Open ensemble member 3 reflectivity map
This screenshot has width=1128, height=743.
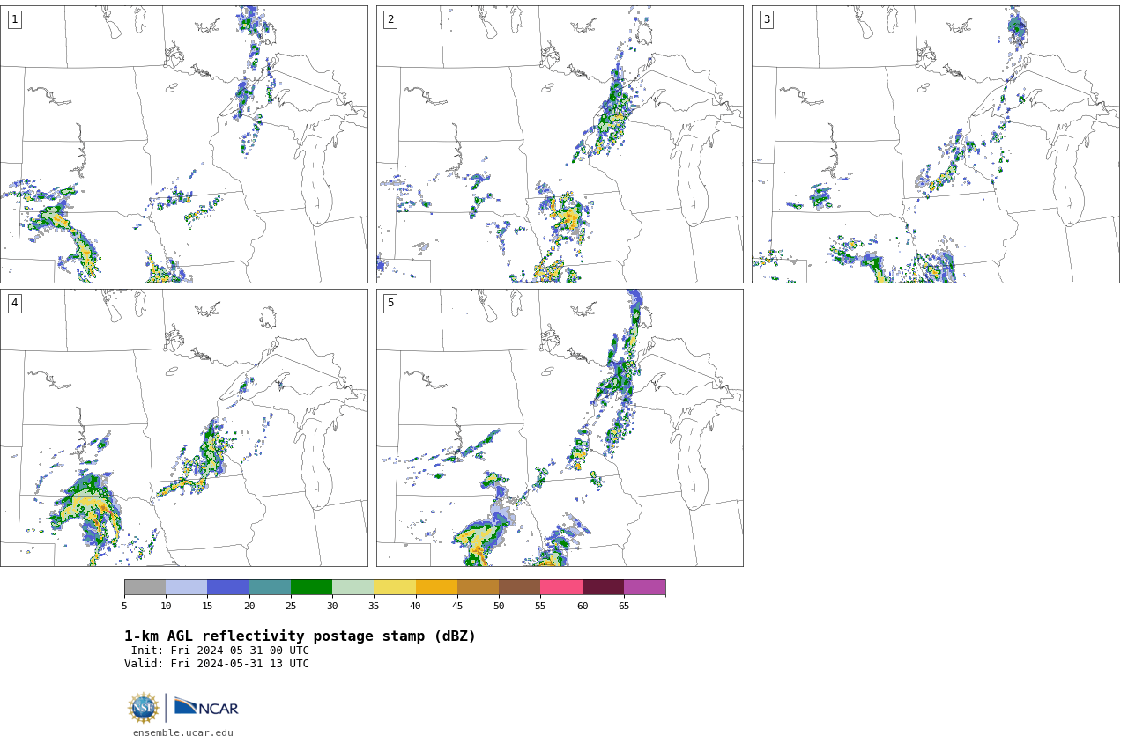935,144
